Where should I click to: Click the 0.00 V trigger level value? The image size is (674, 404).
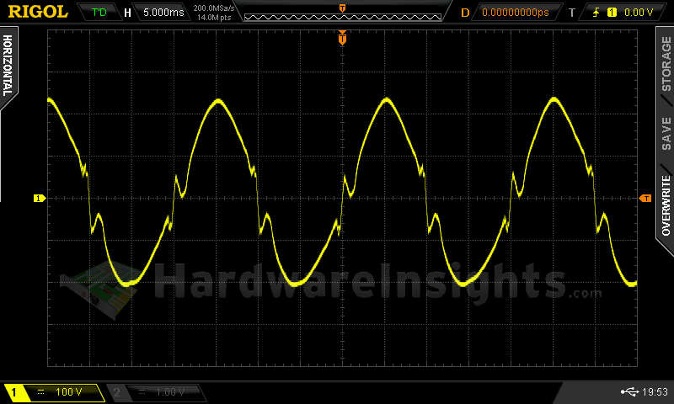click(x=639, y=13)
